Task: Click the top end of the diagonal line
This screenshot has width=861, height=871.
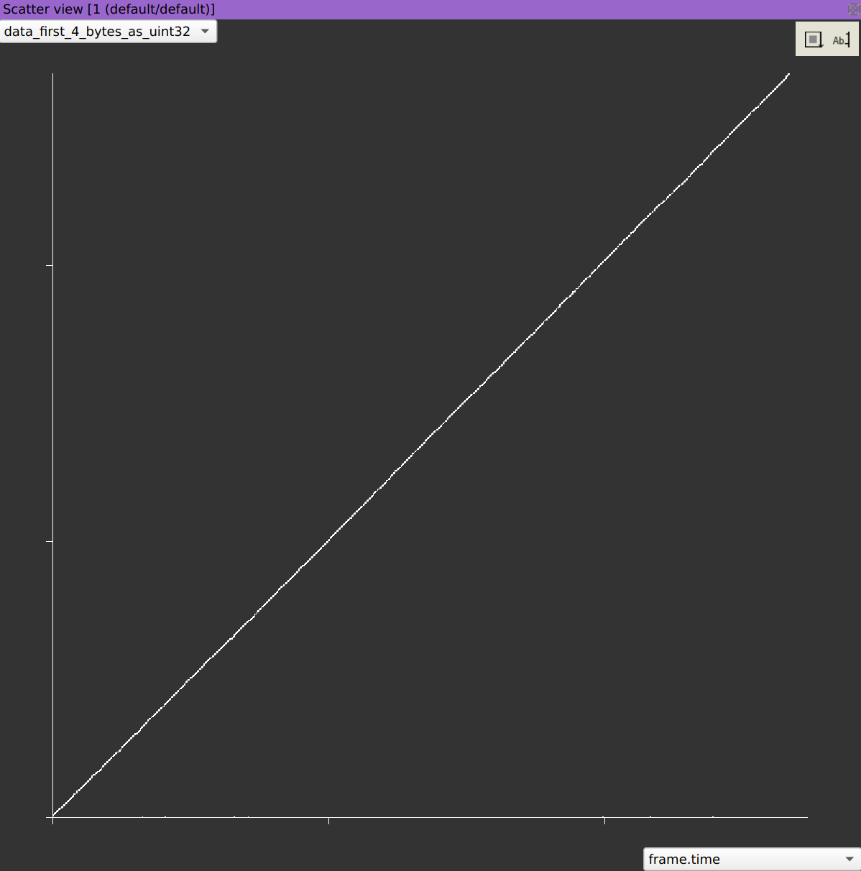Action: point(788,74)
